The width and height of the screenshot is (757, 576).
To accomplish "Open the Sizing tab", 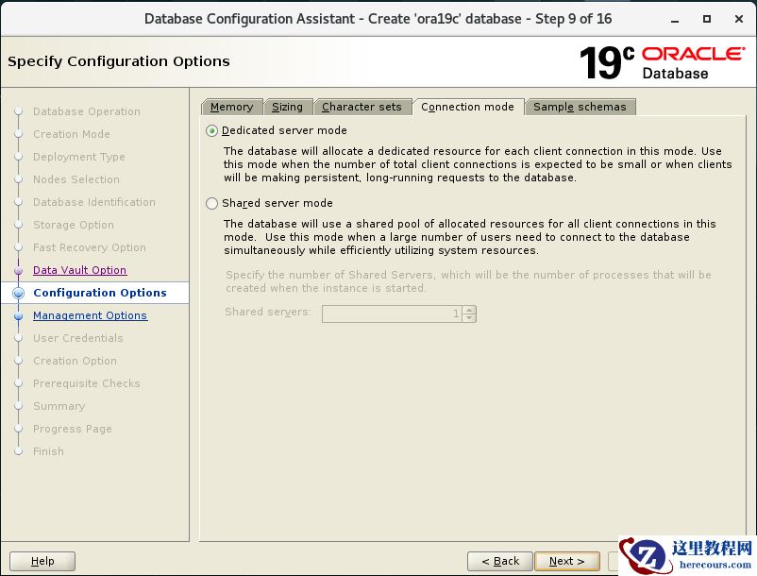I will [x=287, y=107].
